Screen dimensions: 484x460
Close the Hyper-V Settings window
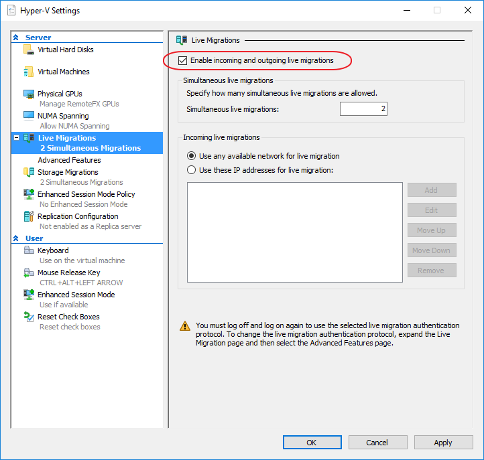pyautogui.click(x=468, y=10)
